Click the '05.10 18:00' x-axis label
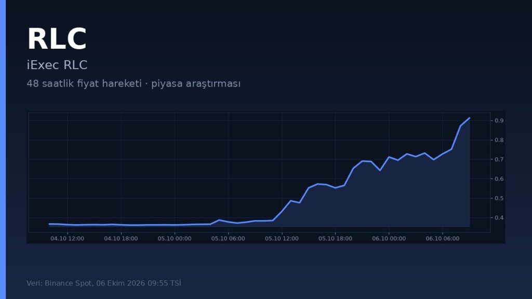This screenshot has height=299, width=532. [335, 239]
